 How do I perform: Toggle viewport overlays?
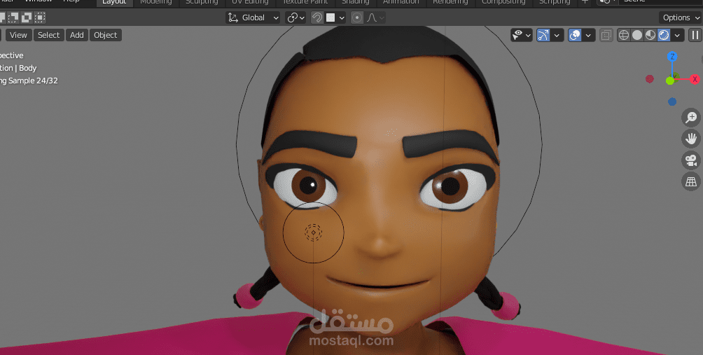point(575,35)
